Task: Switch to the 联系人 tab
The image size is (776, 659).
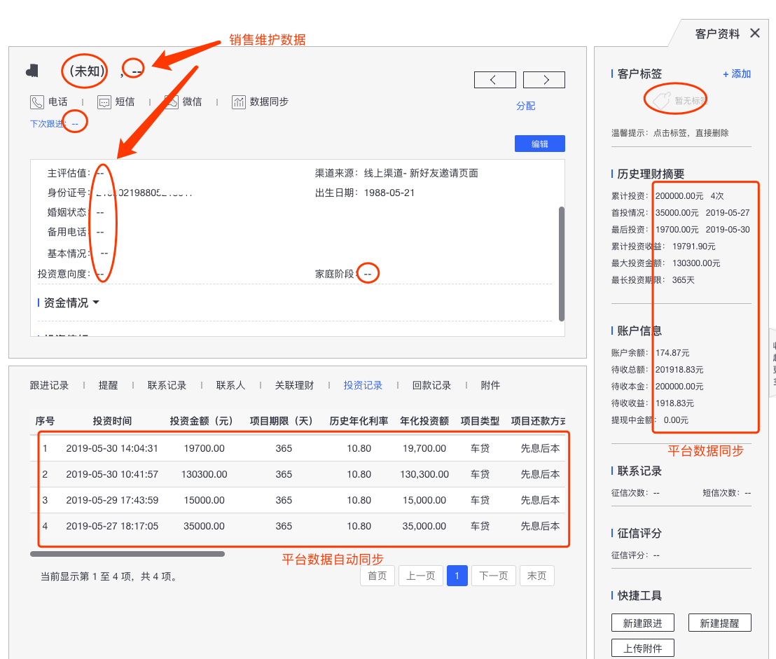Action: point(230,385)
